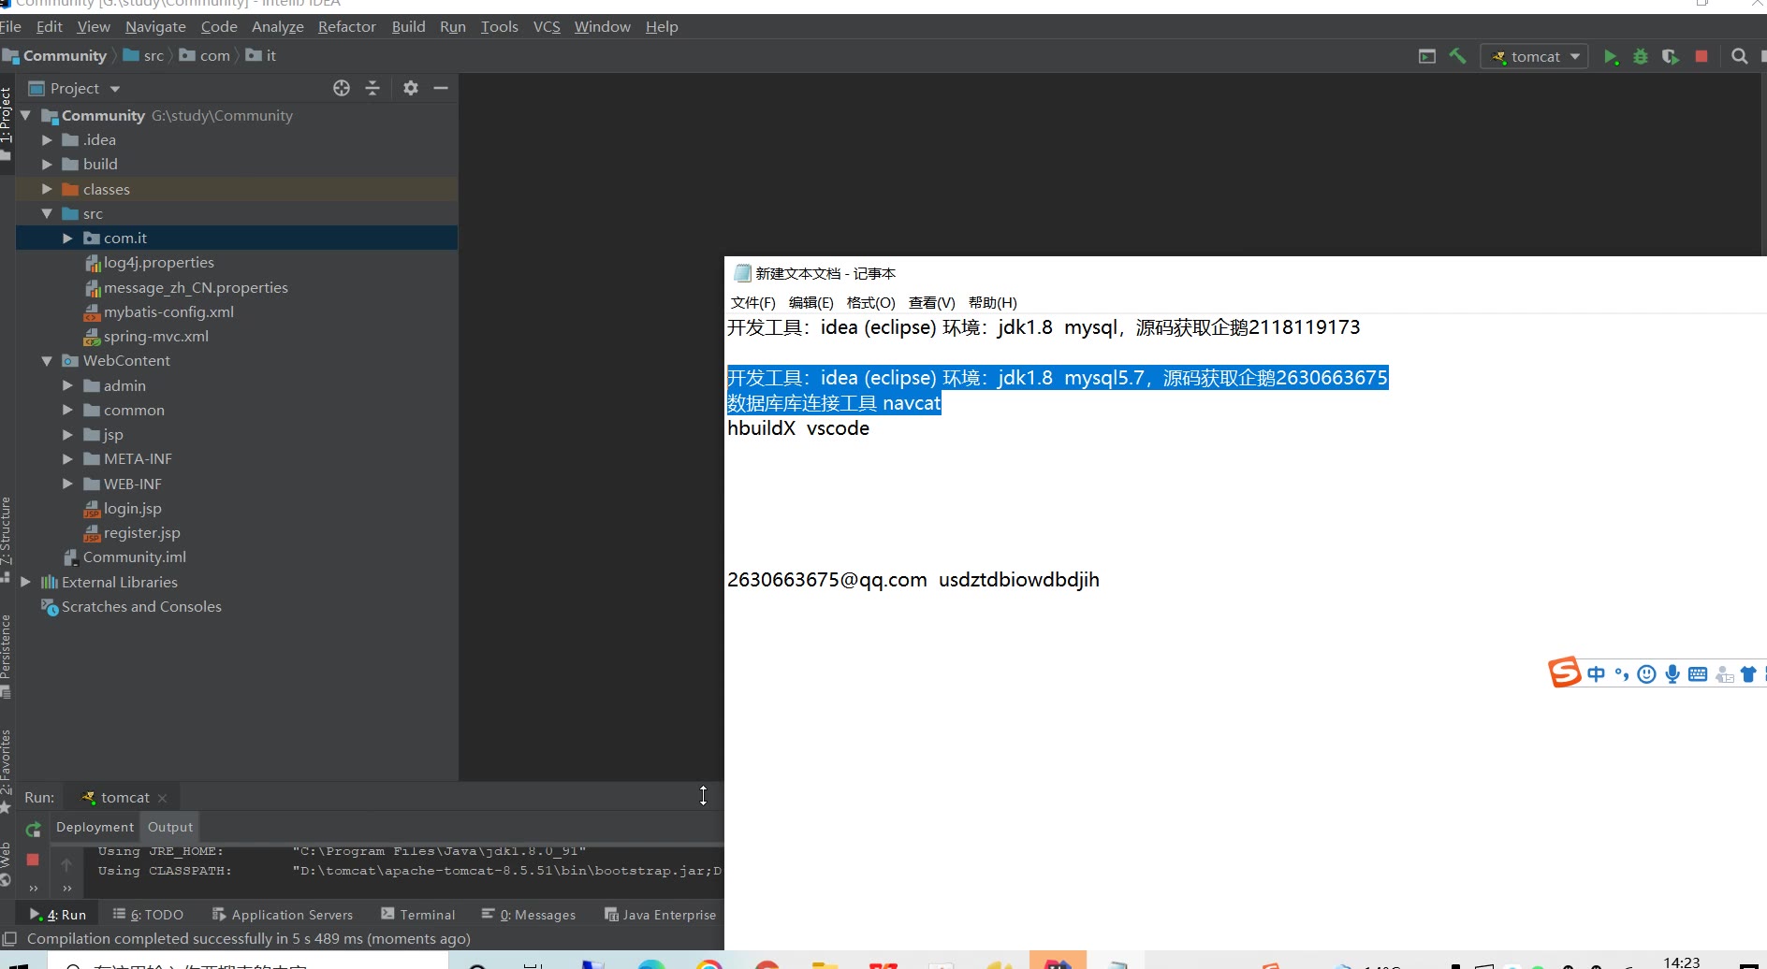Collapse the src folder
The height and width of the screenshot is (969, 1767).
point(47,213)
